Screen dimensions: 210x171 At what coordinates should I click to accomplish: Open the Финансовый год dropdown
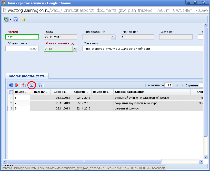pyautogui.click(x=75, y=48)
